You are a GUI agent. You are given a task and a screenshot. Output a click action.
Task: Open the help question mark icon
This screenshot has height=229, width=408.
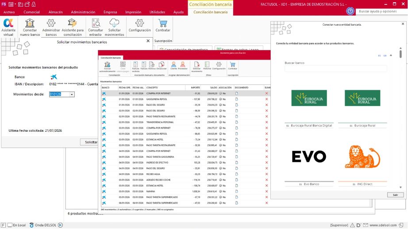350,11
